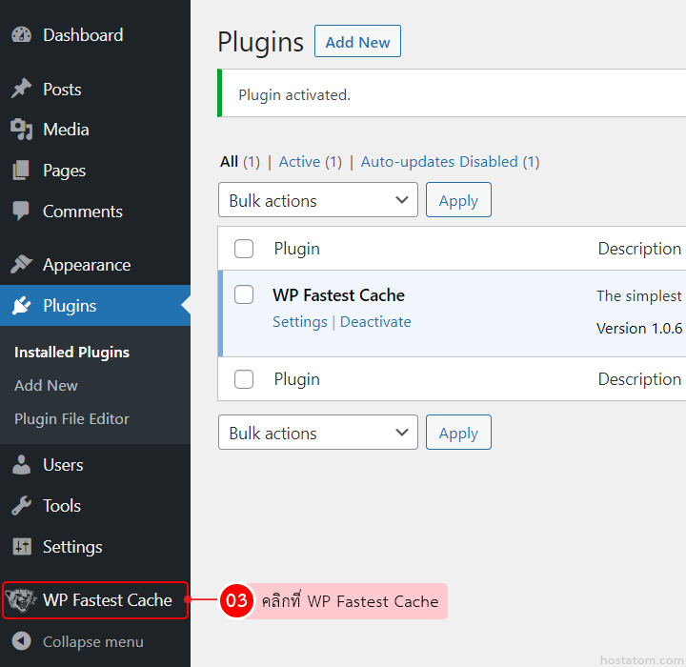Viewport: 686px width, 667px height.
Task: Toggle select-all checkbox in table footer
Action: pos(244,379)
